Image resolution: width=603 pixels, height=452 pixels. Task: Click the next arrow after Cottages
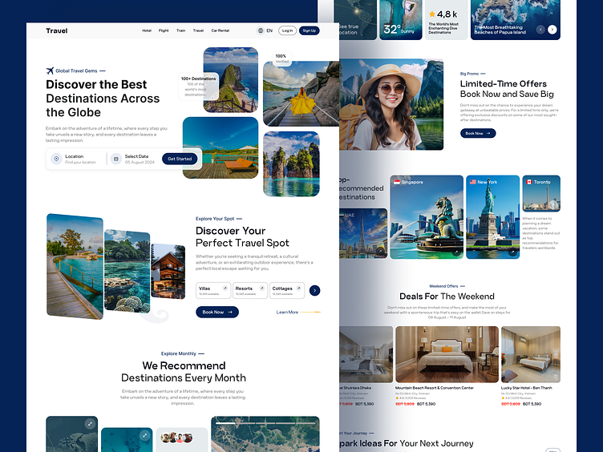[x=314, y=291]
